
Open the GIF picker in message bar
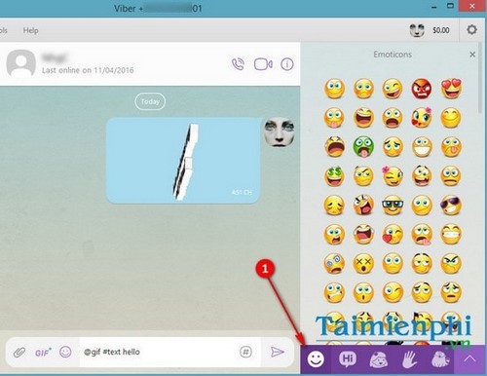point(43,353)
